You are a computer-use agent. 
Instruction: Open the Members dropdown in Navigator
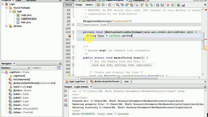16,68
